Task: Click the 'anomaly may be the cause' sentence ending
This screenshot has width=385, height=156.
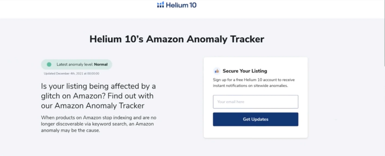Action: click(70, 130)
